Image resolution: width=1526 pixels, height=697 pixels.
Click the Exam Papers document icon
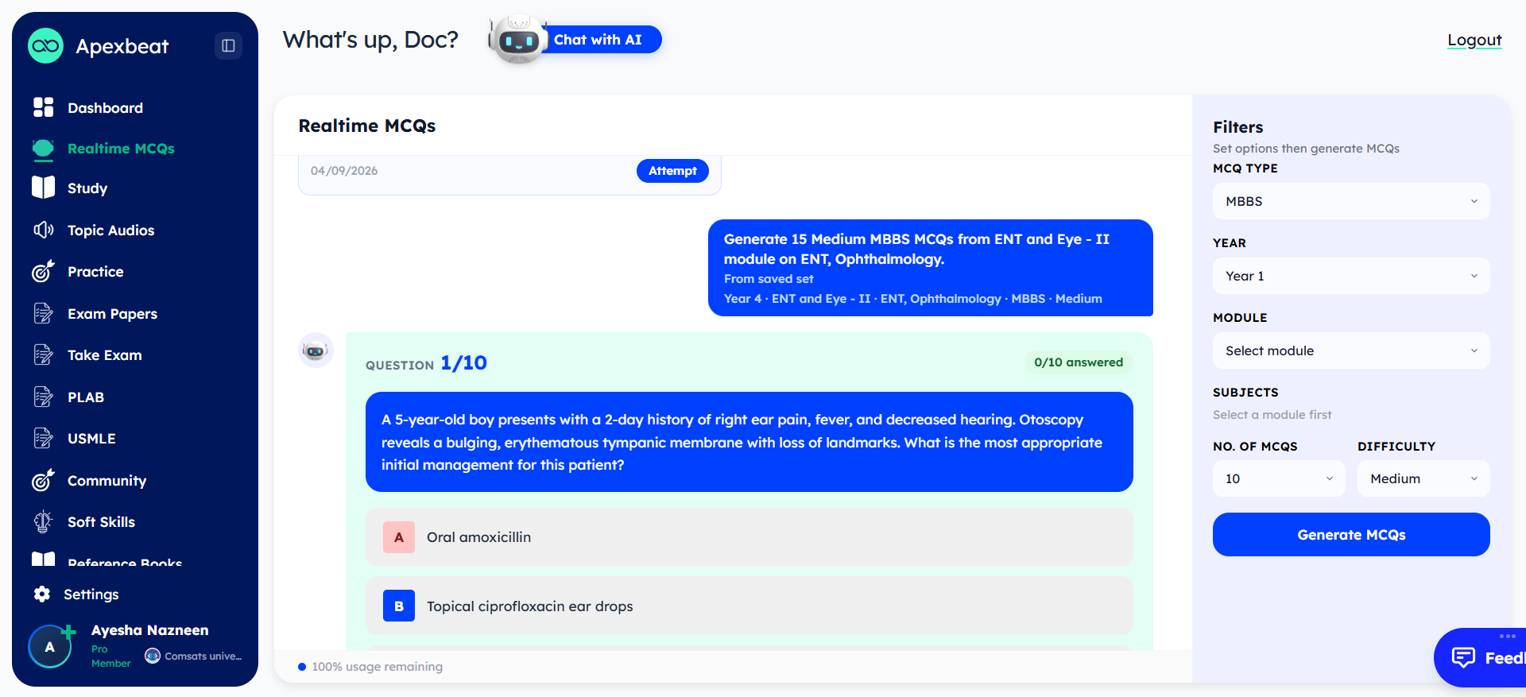[44, 313]
